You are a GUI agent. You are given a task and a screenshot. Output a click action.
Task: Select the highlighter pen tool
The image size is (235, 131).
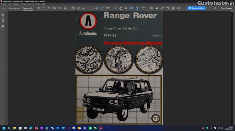click(x=157, y=8)
